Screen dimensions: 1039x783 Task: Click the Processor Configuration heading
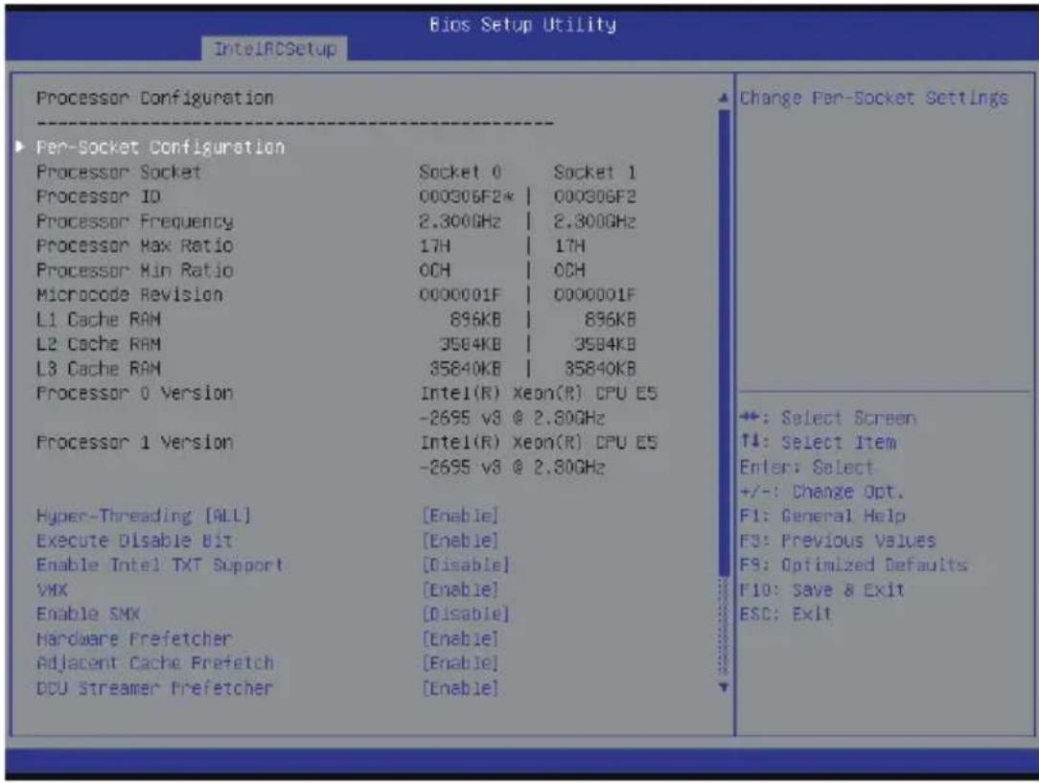coord(155,98)
